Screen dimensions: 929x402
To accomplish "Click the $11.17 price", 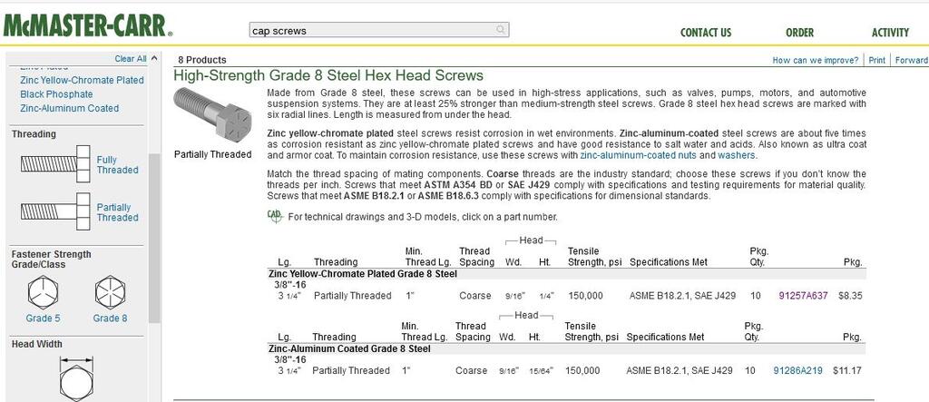I will pyautogui.click(x=846, y=370).
